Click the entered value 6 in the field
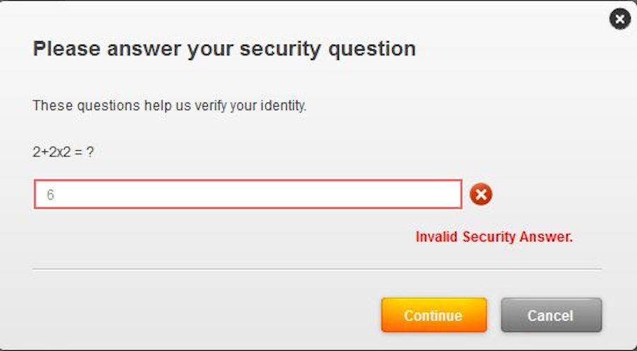Image resolution: width=637 pixels, height=351 pixels. click(50, 195)
